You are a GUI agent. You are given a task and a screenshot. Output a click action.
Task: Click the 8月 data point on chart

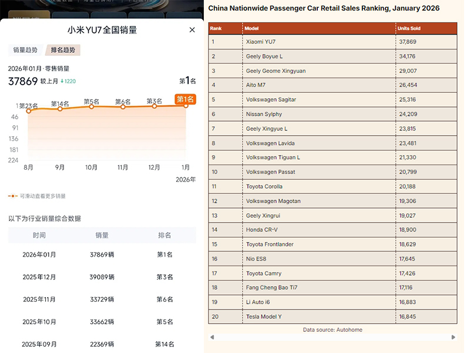28,110
